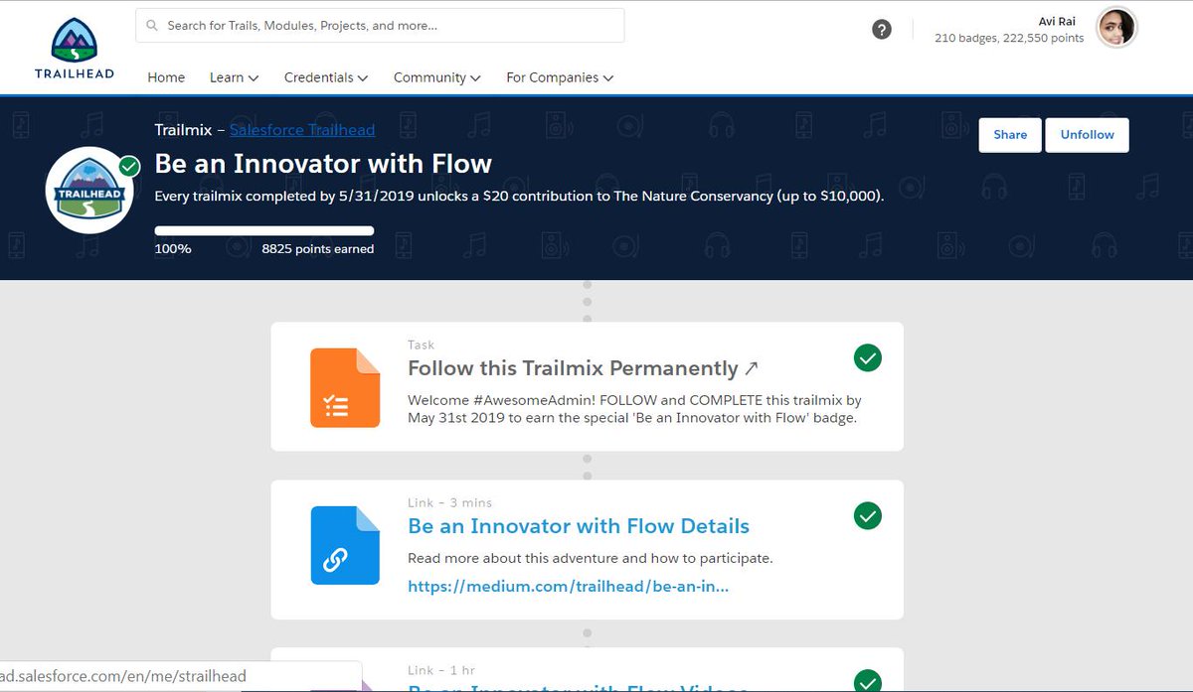Open Be an Innovator with Flow Details
The image size is (1193, 692).
click(x=579, y=526)
